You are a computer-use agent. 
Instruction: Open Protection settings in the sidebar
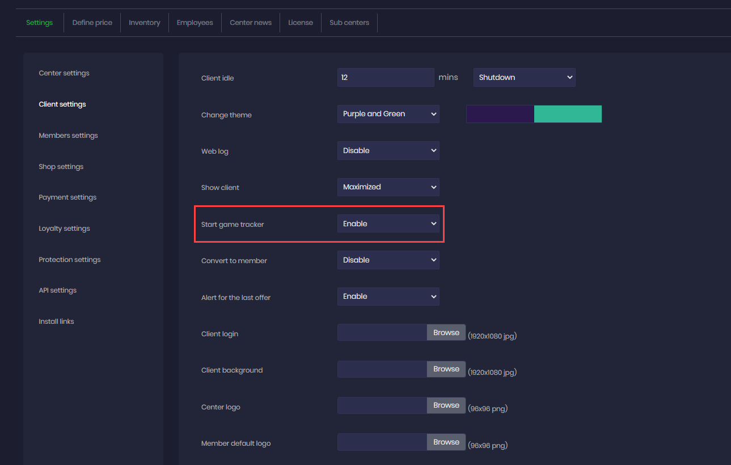(69, 260)
